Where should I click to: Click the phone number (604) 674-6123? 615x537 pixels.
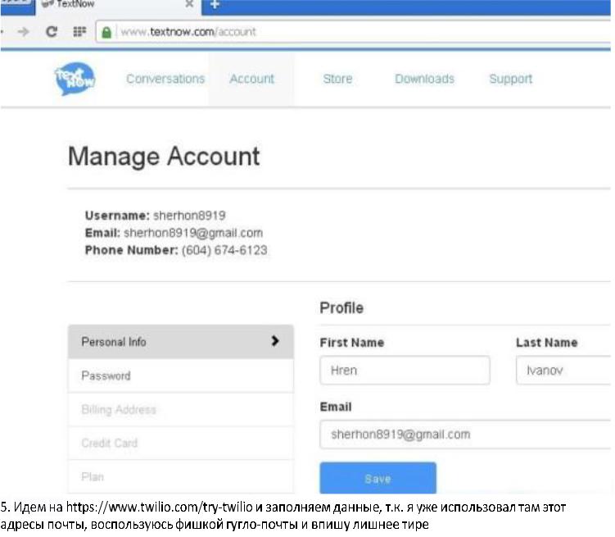pos(224,250)
